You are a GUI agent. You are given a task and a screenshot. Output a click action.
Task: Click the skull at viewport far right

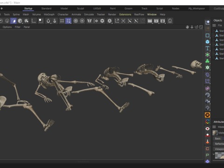click(196, 64)
